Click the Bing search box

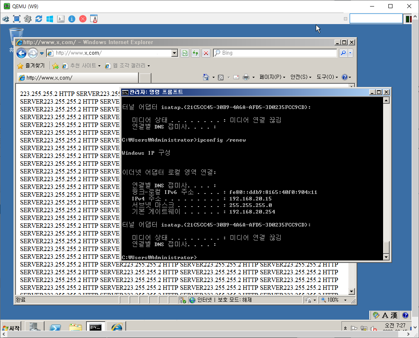275,53
